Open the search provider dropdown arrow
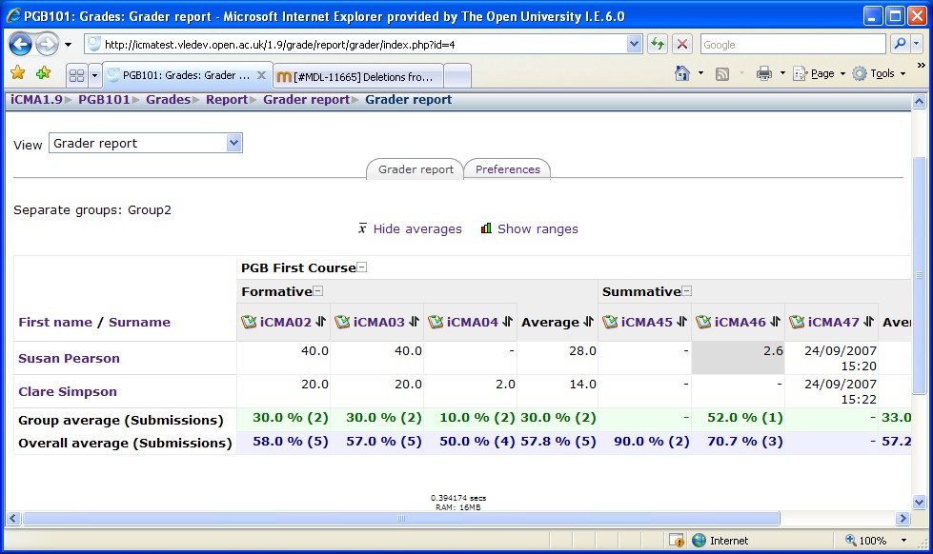 click(917, 44)
